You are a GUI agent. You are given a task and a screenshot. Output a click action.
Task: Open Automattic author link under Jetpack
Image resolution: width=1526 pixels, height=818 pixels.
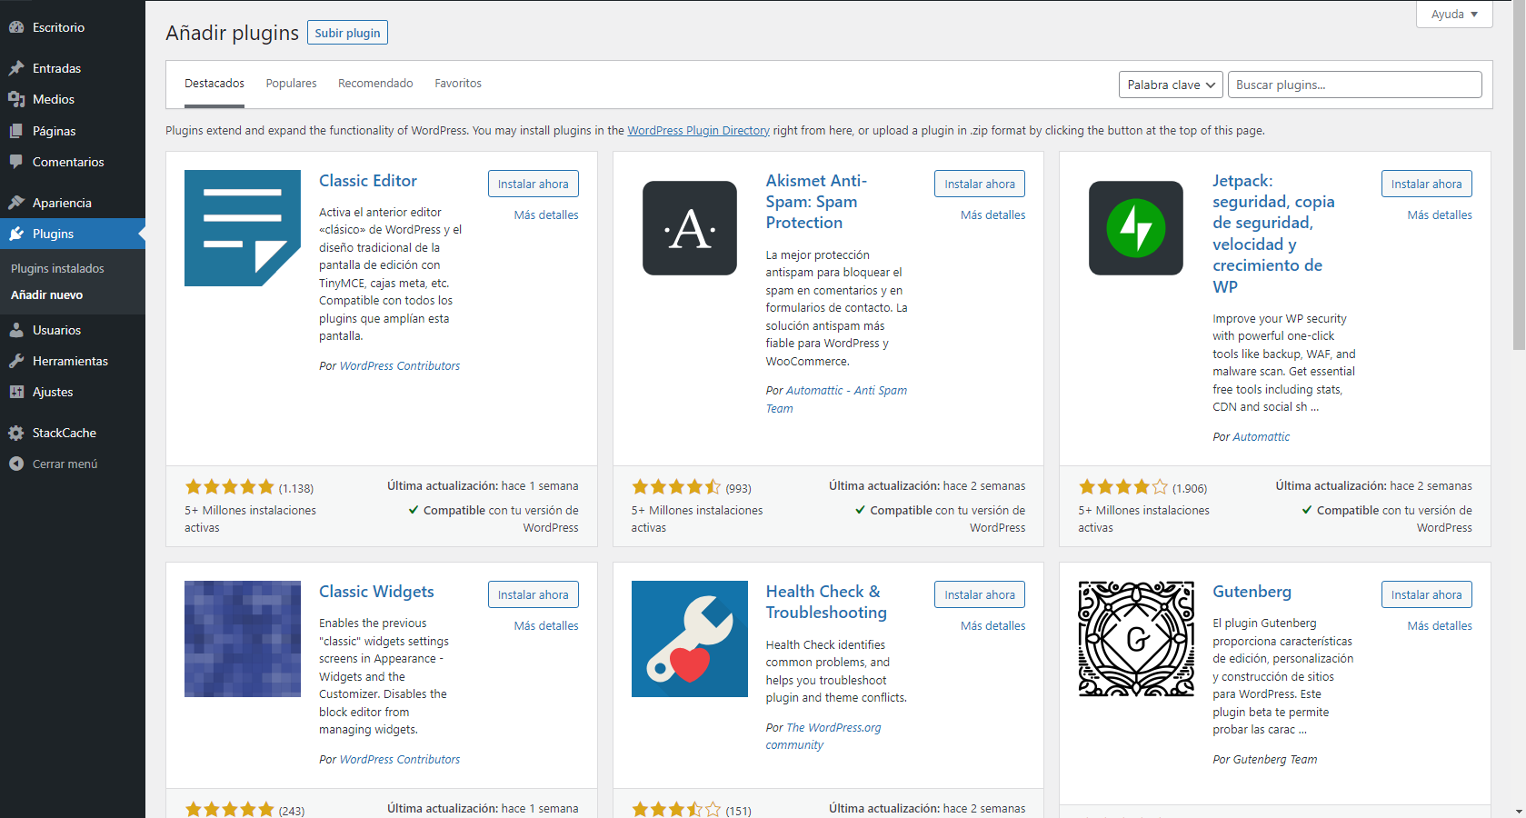click(x=1262, y=437)
